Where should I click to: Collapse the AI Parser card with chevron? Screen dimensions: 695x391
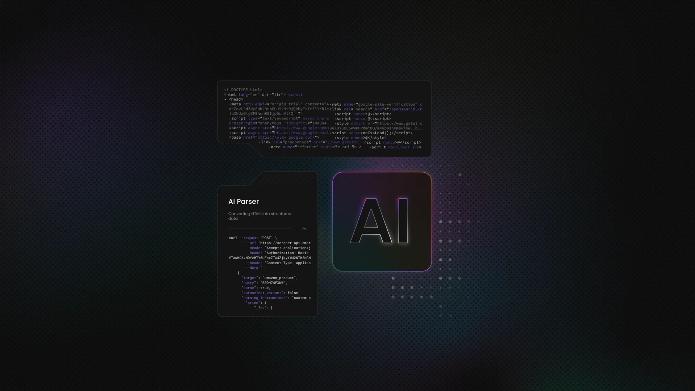[x=304, y=228]
